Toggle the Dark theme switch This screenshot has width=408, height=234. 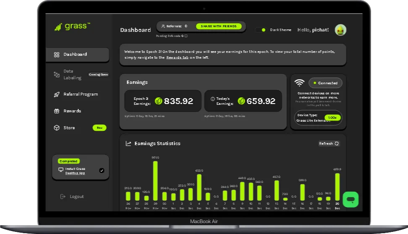pyautogui.click(x=261, y=30)
